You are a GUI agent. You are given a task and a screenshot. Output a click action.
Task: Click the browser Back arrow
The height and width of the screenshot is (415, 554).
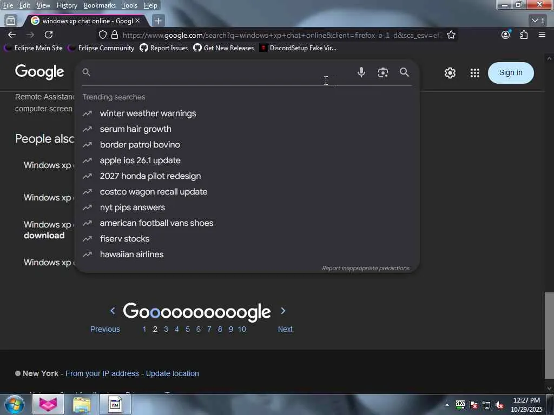coord(12,35)
